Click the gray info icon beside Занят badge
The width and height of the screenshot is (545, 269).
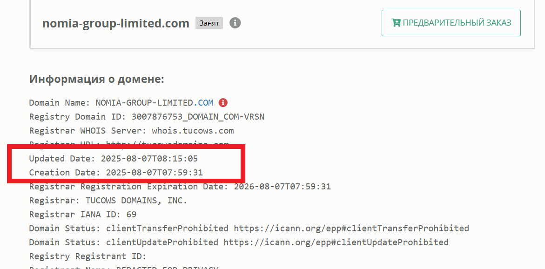tap(235, 23)
